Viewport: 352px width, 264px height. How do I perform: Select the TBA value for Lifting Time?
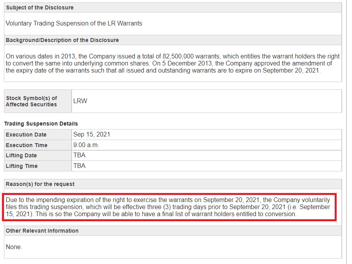coord(79,166)
